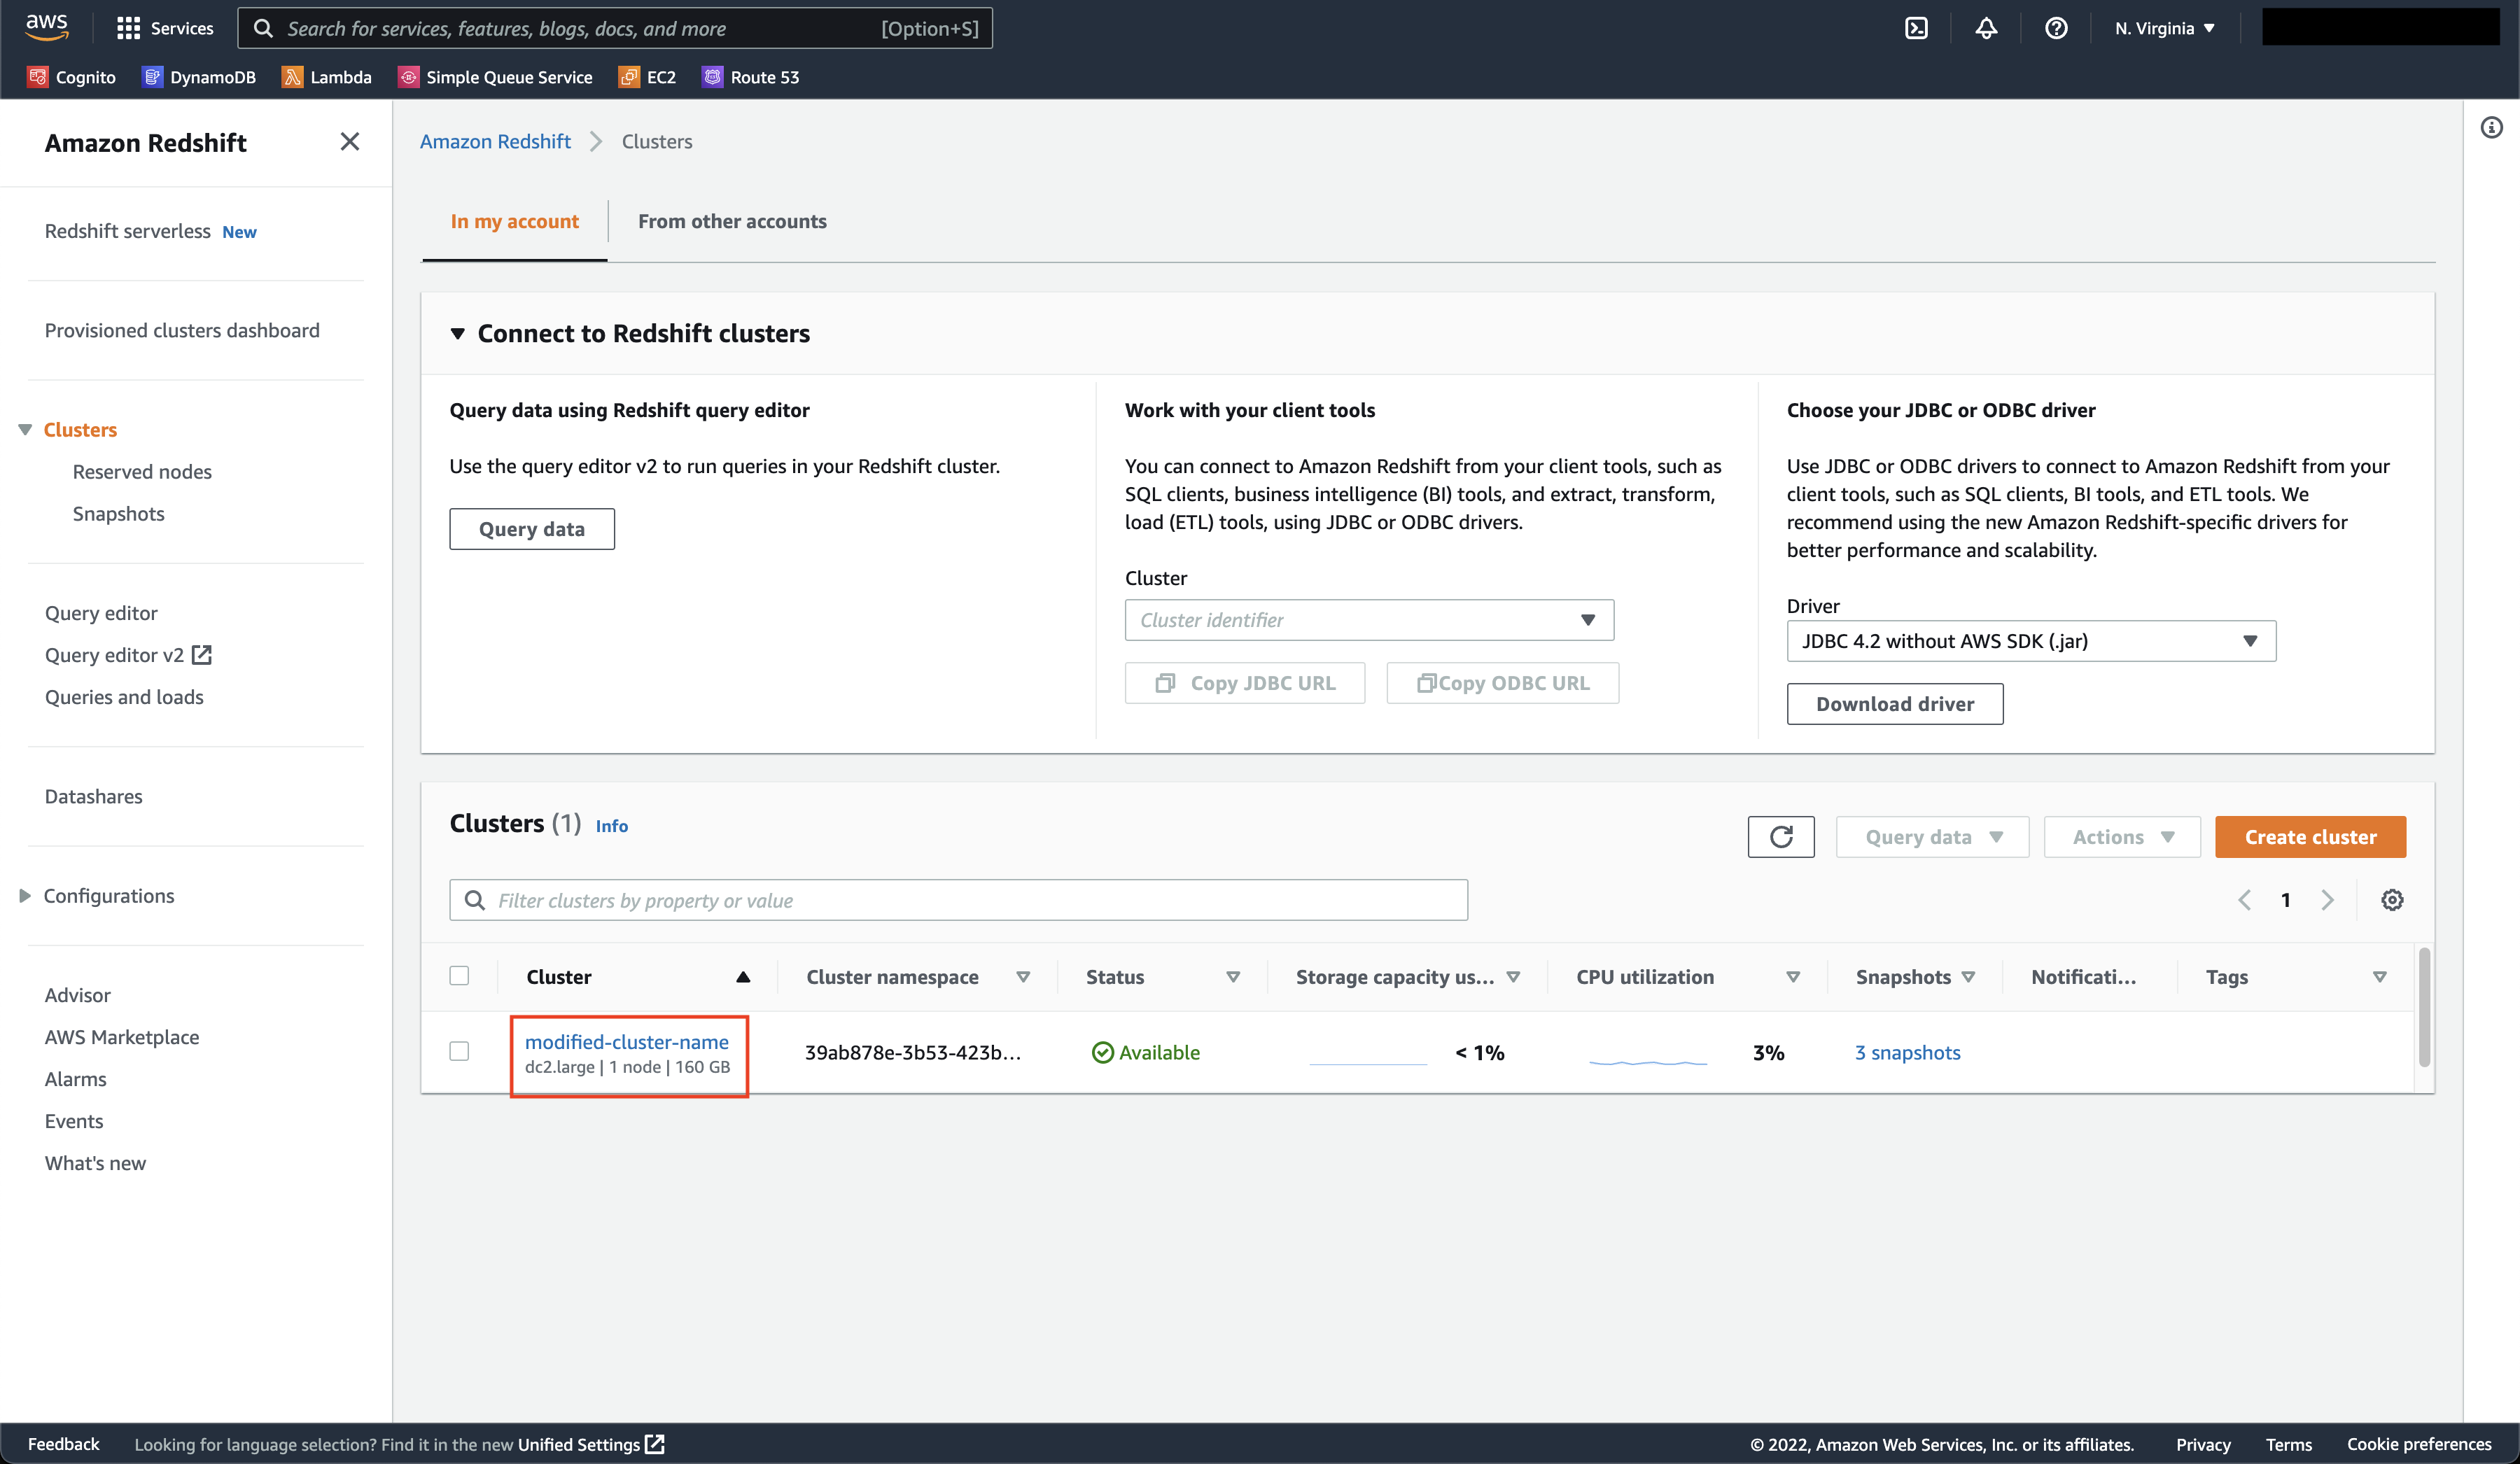Open the AWS CloudShell icon
This screenshot has width=2520, height=1464.
point(1916,28)
